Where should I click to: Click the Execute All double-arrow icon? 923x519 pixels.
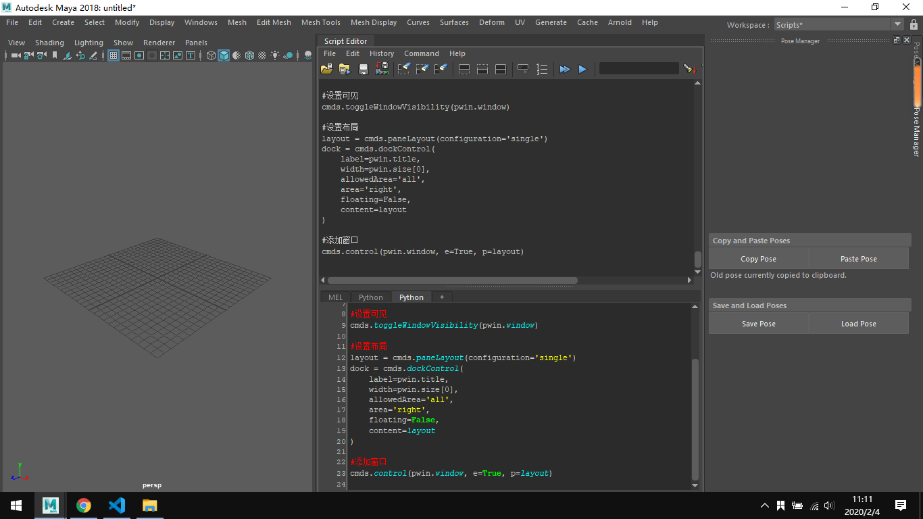coord(565,69)
